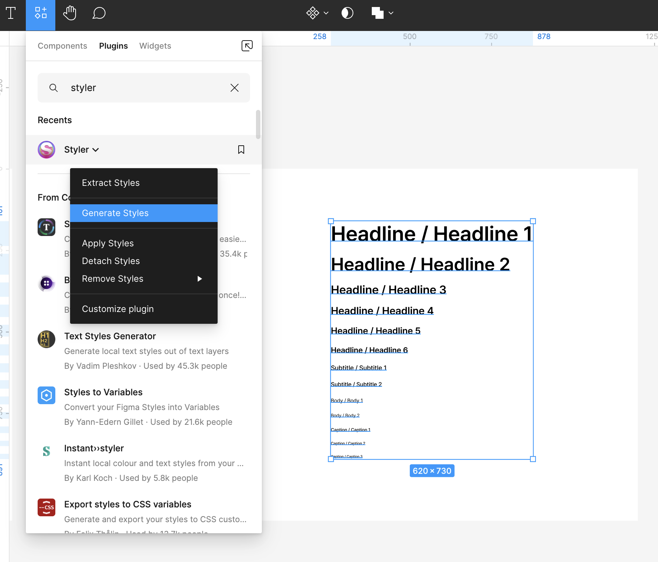Toggle the mask contrast icon

[x=347, y=13]
